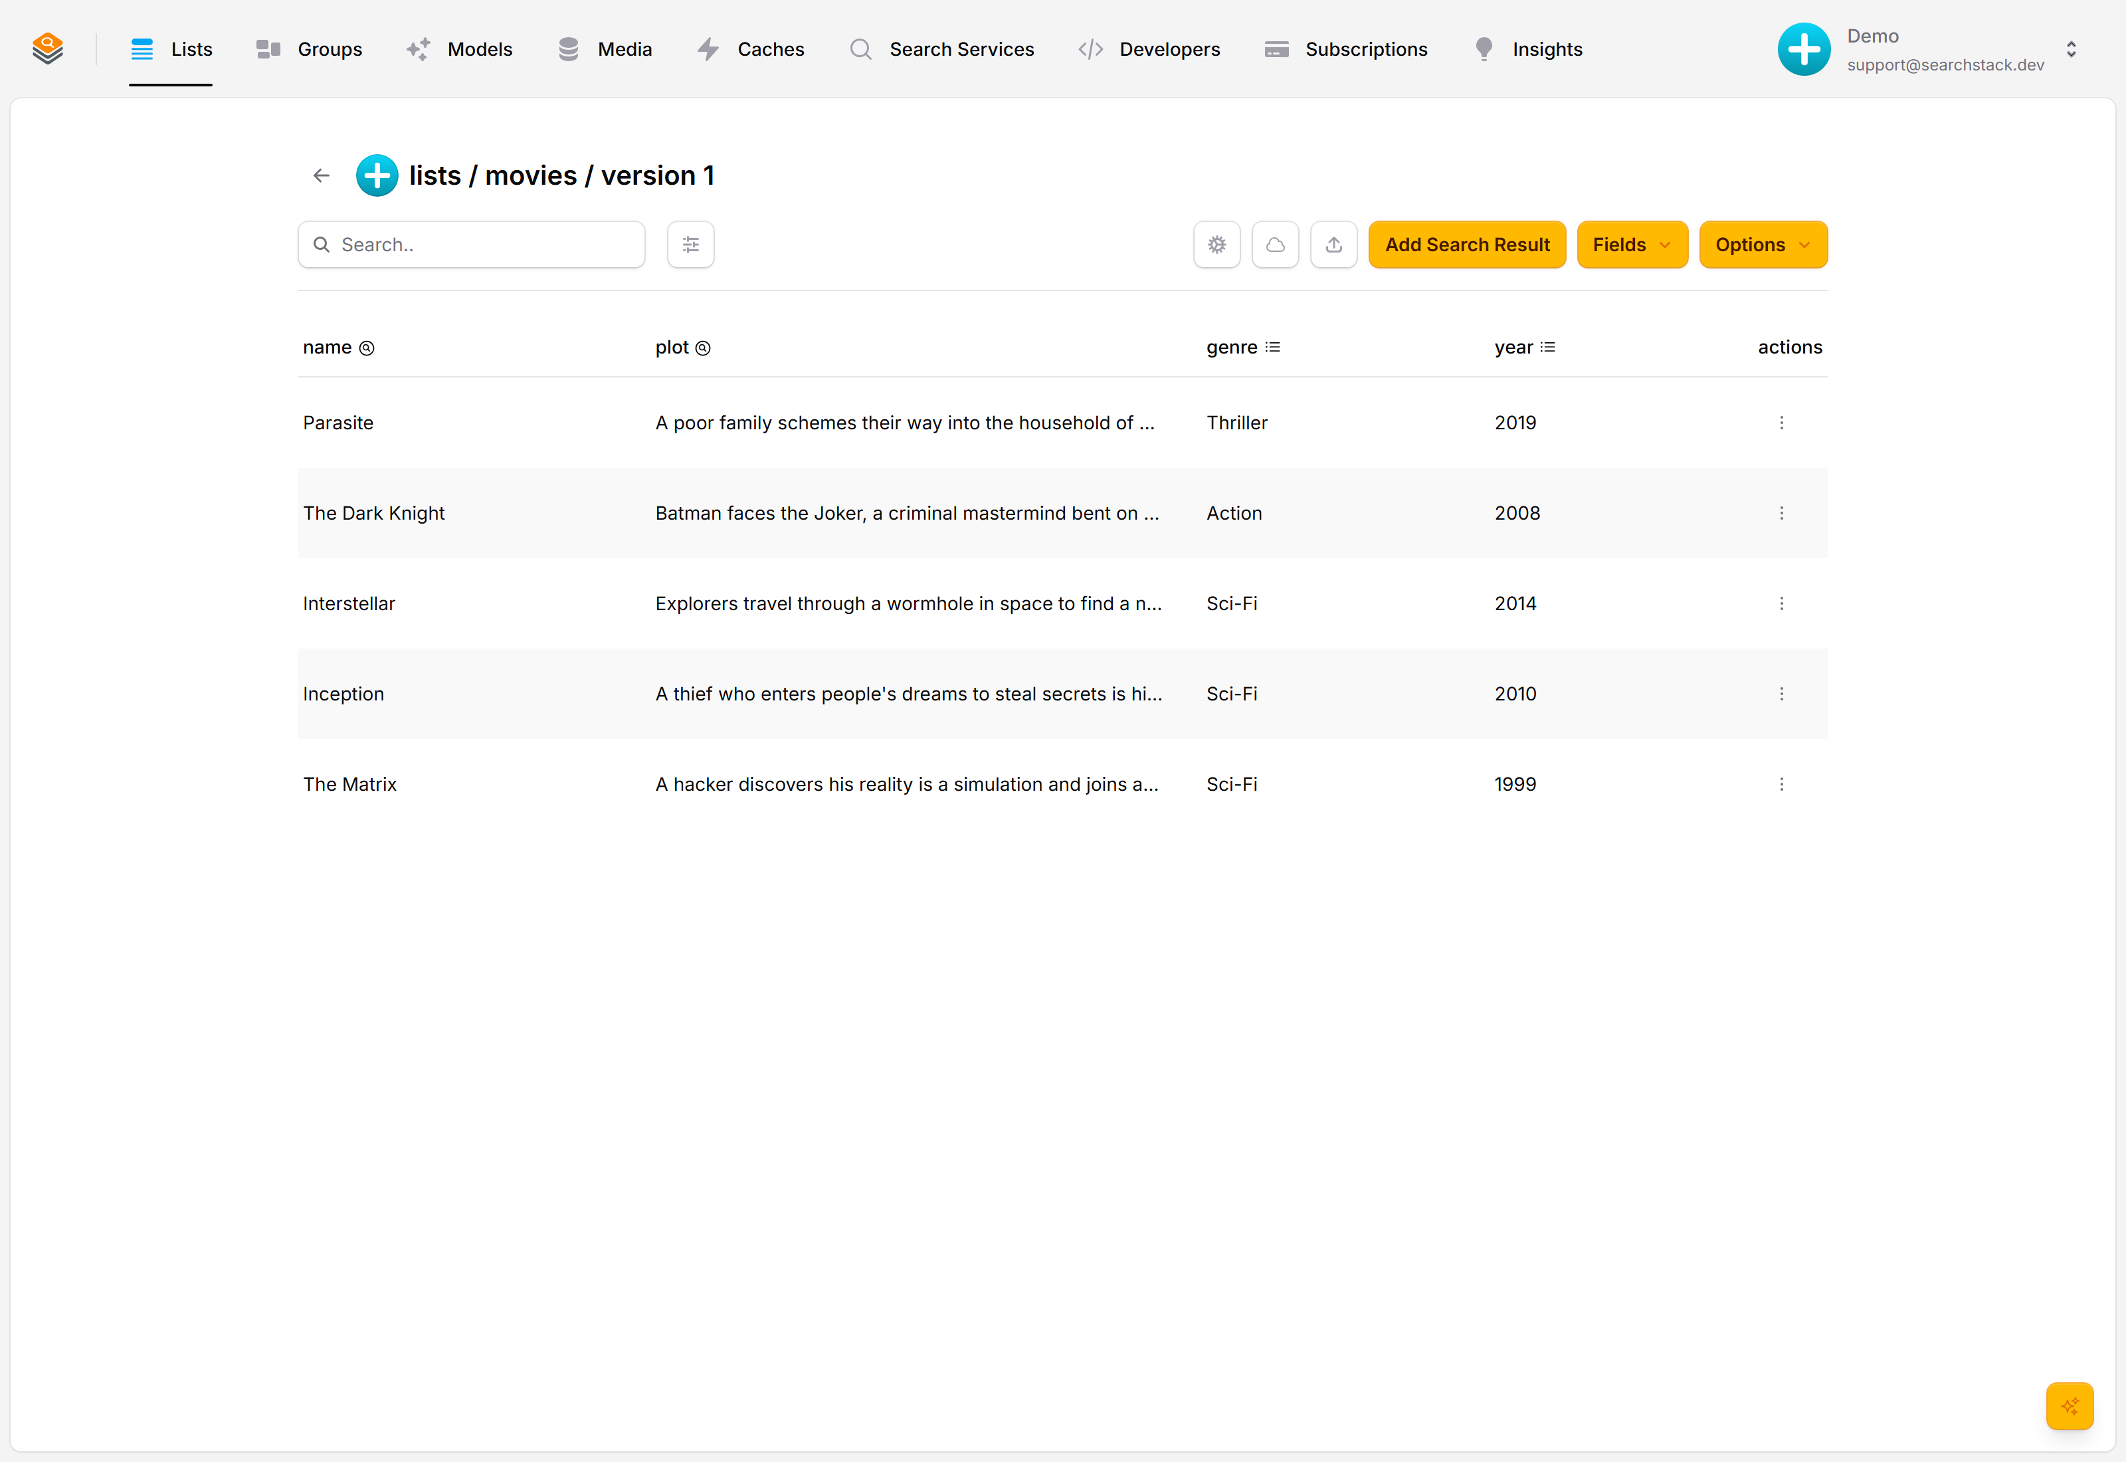Click the name column header

click(338, 347)
